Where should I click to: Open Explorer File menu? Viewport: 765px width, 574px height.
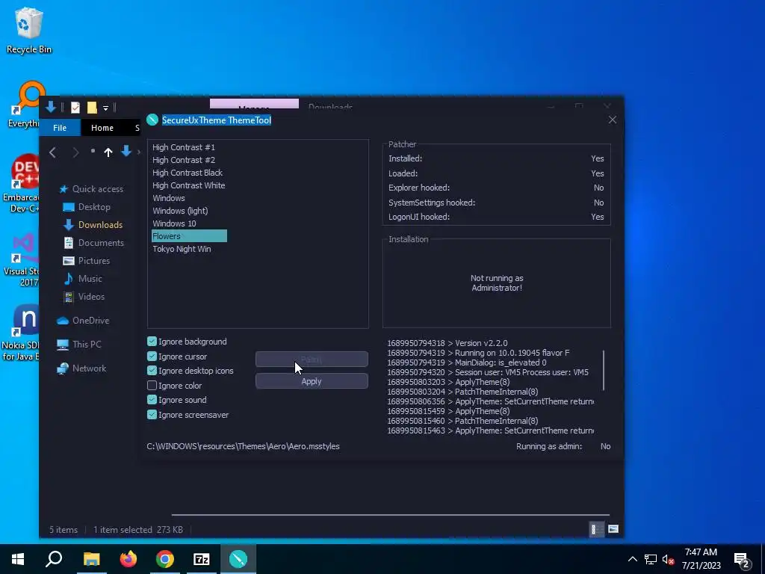(60, 127)
